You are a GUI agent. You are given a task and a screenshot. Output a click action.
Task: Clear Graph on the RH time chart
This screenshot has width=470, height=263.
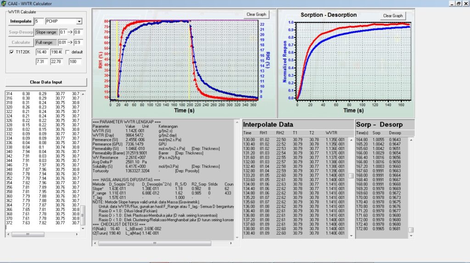coord(257,14)
